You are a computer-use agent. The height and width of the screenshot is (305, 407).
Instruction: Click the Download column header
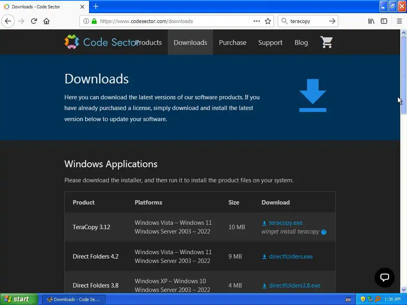click(275, 203)
